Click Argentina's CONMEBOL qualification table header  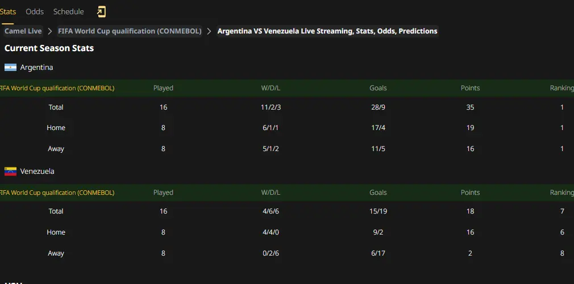(287, 88)
